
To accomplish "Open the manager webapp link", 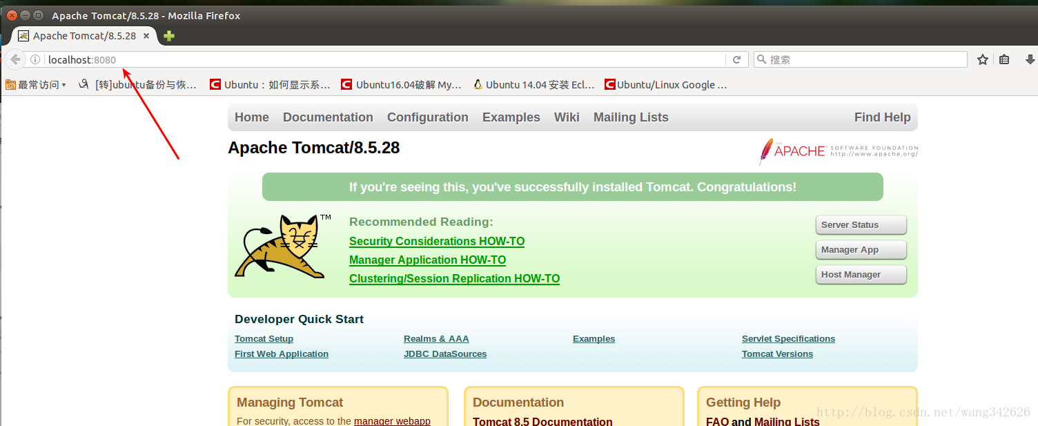I will pyautogui.click(x=392, y=421).
